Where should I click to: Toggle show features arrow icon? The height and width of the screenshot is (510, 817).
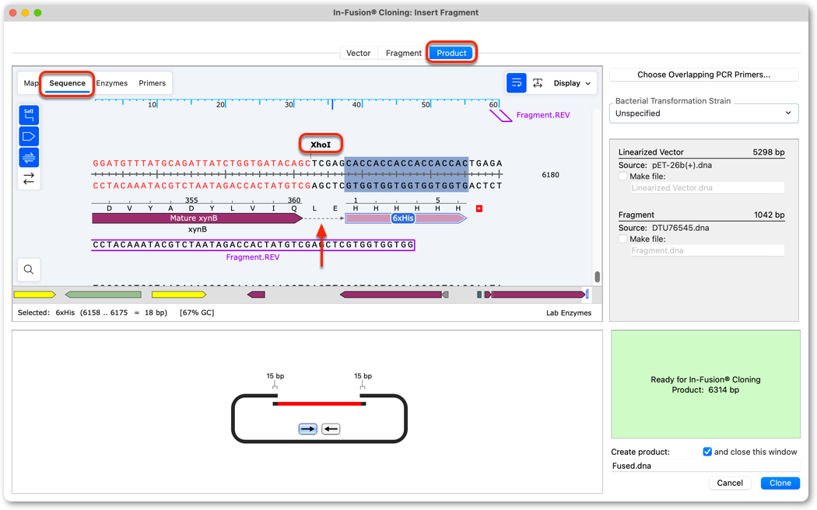click(x=29, y=136)
